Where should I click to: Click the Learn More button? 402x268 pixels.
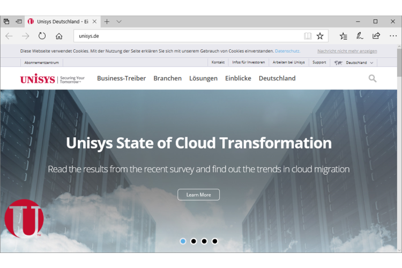click(198, 195)
